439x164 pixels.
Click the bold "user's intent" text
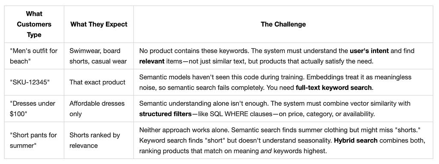click(369, 51)
